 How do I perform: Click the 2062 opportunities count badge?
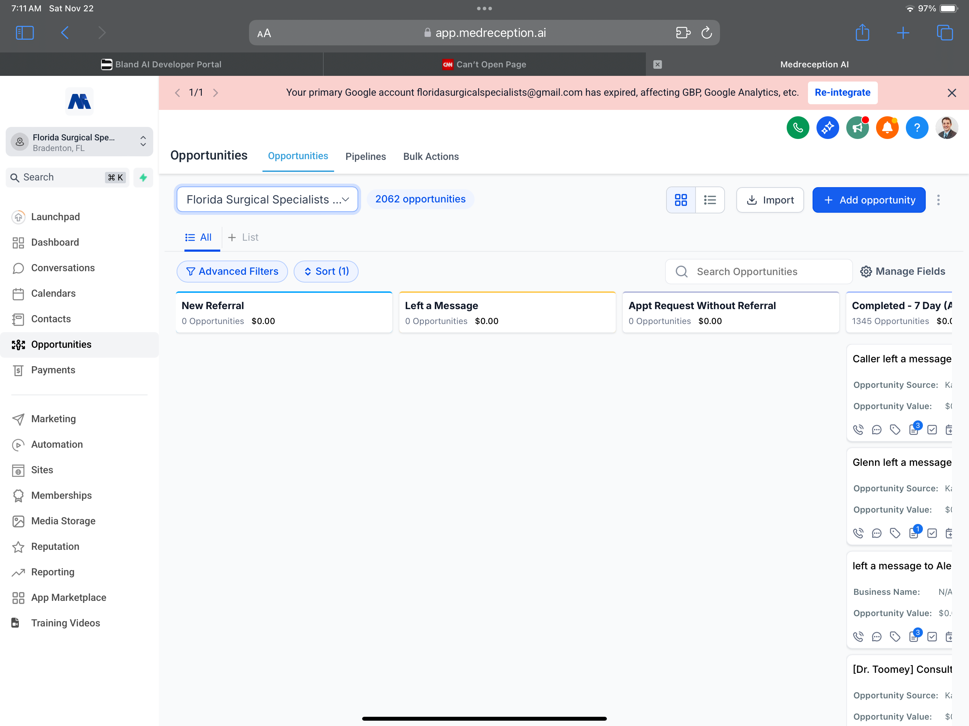420,199
